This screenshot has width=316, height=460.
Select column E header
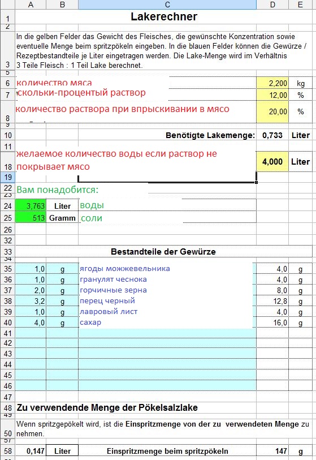click(x=300, y=5)
